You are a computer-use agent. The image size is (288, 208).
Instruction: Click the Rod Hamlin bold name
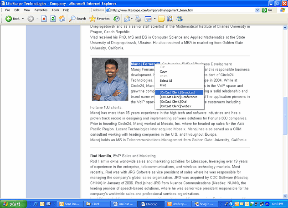(100, 156)
